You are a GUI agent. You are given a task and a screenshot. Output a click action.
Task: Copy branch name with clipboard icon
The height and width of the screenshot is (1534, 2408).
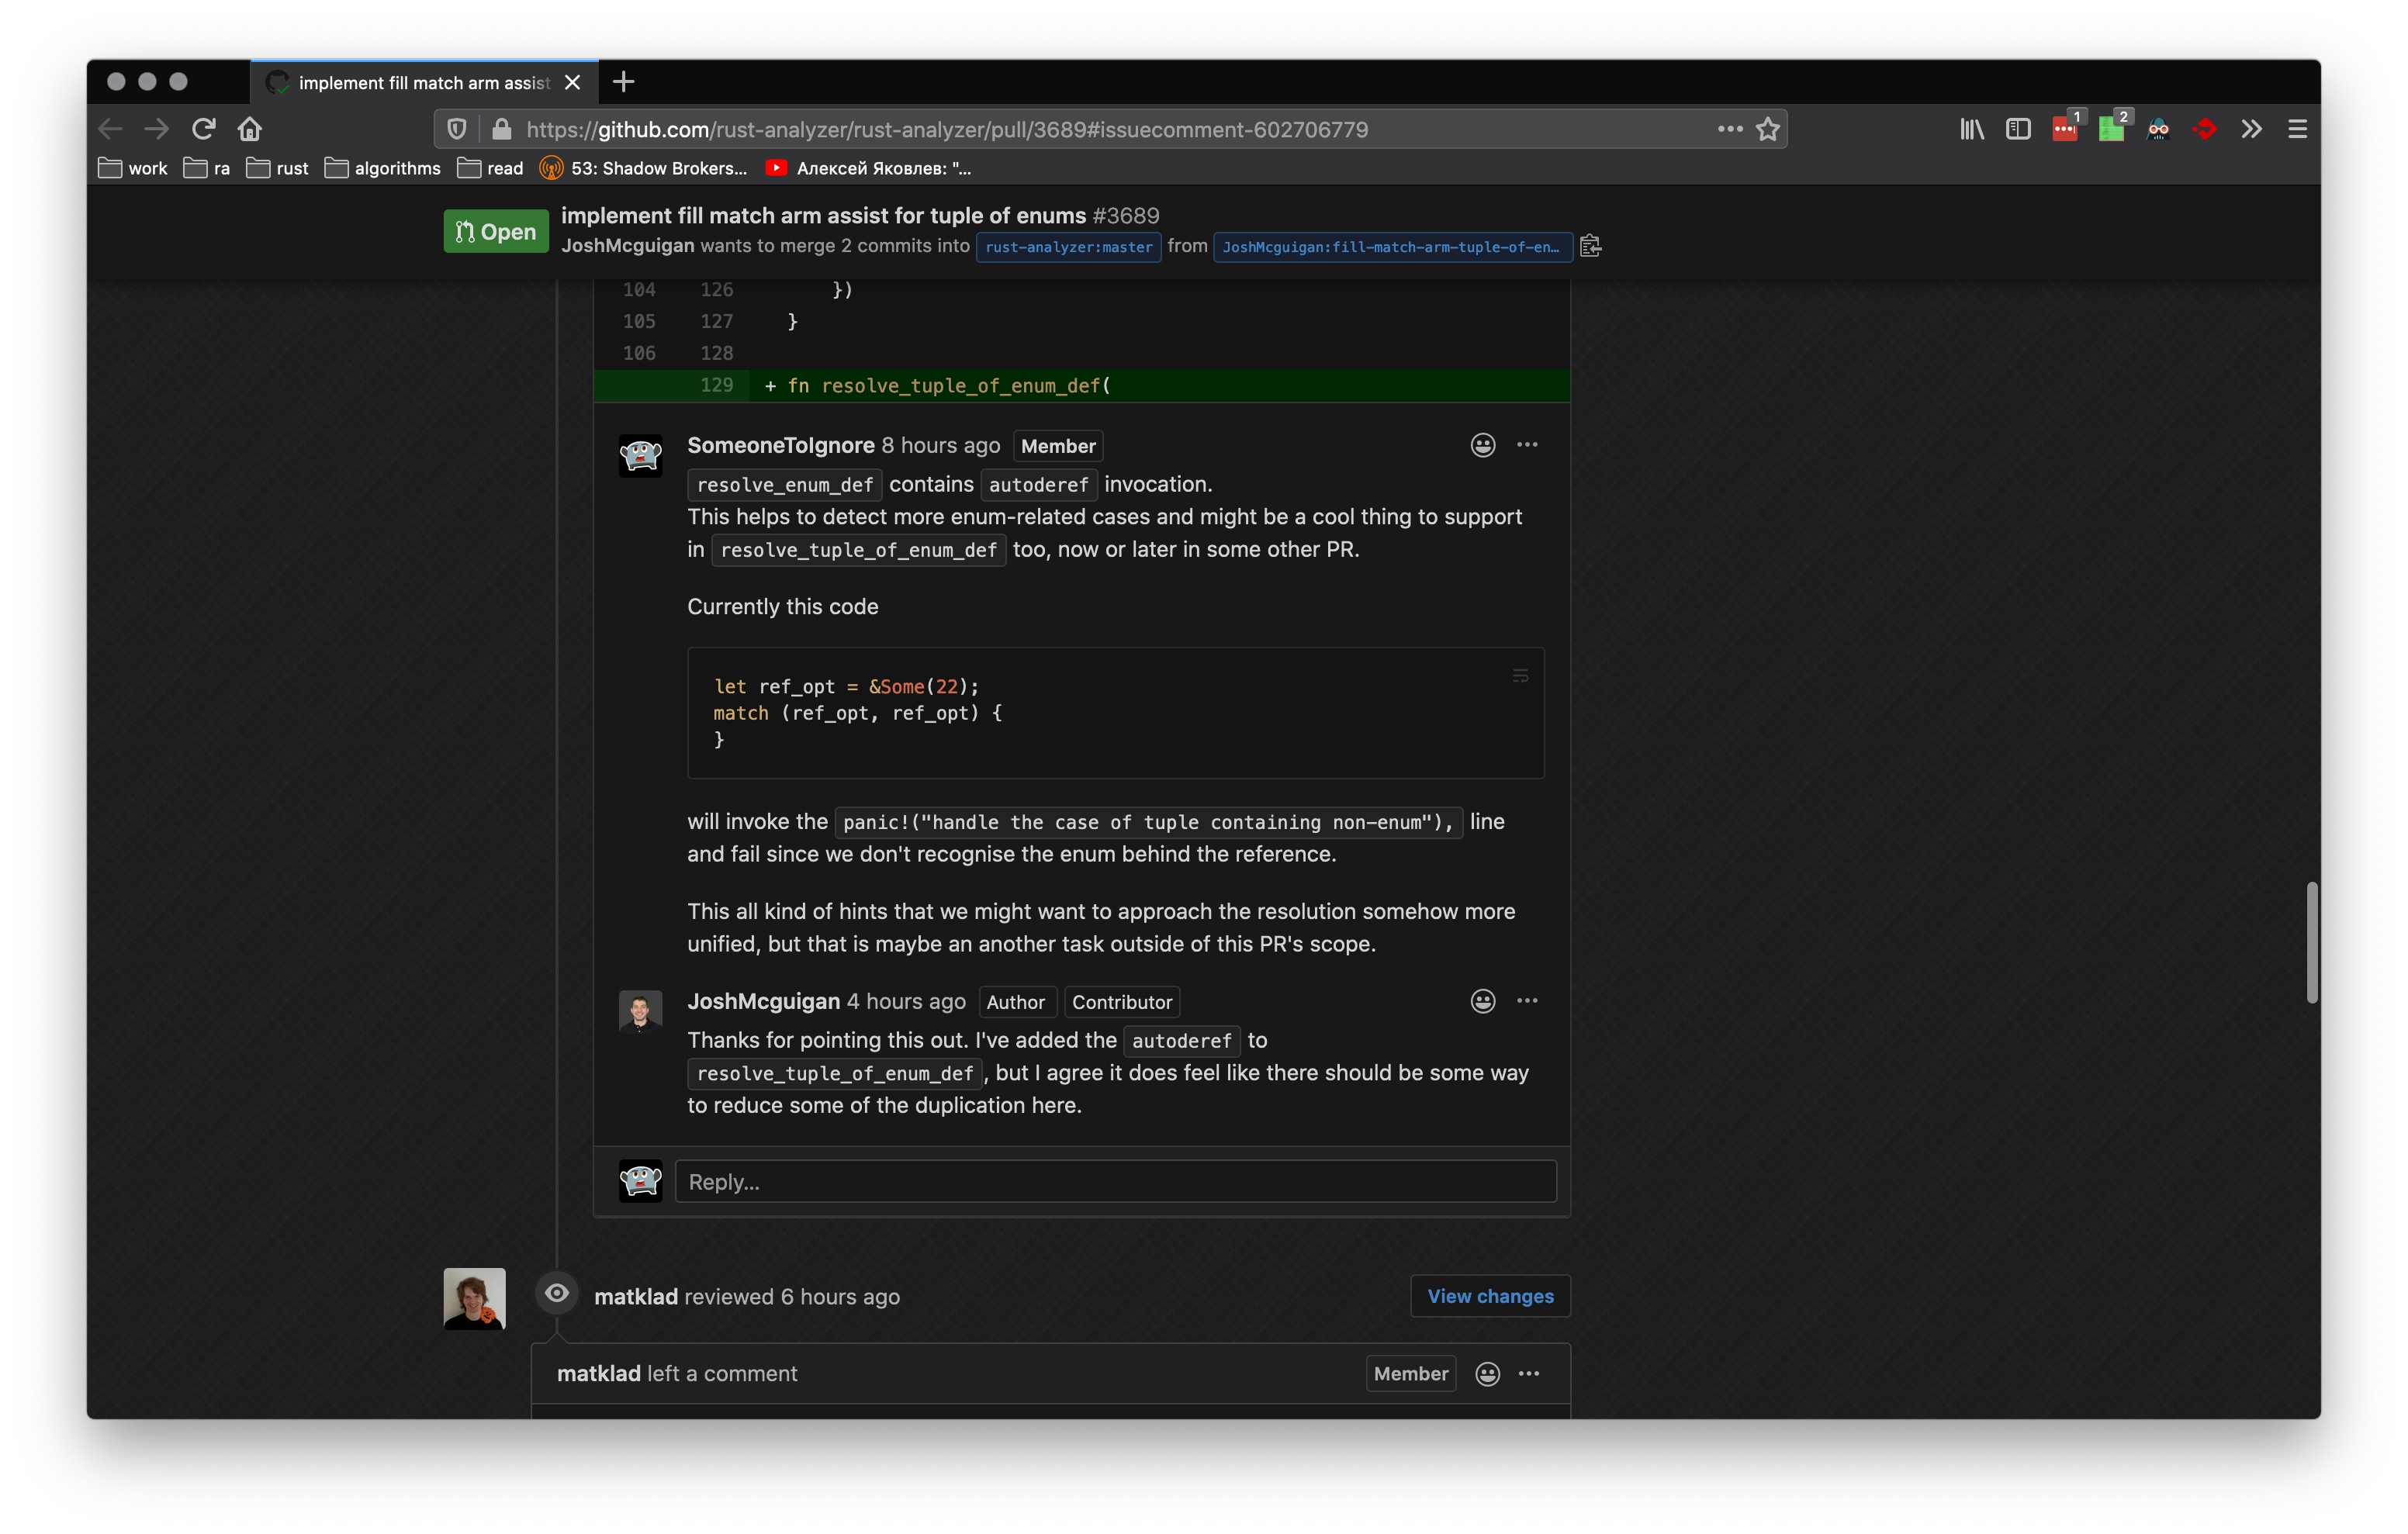click(x=1591, y=246)
